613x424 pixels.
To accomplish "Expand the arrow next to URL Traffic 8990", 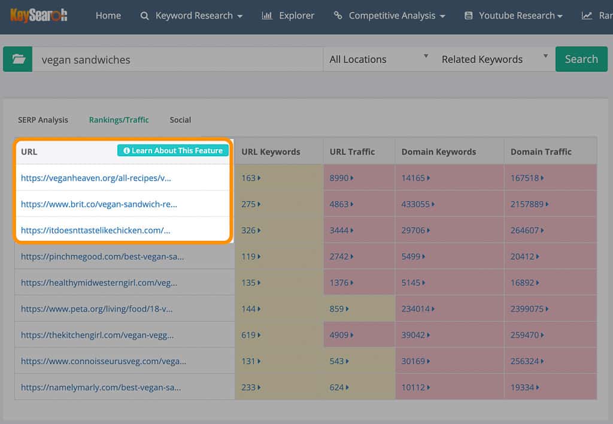I will (x=352, y=178).
